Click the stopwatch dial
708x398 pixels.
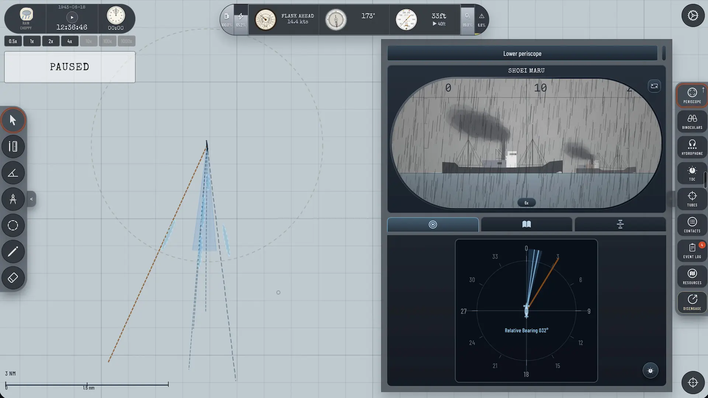[x=116, y=15]
